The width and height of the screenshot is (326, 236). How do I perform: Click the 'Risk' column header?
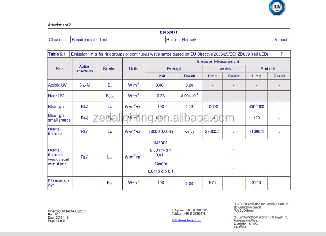click(x=59, y=69)
